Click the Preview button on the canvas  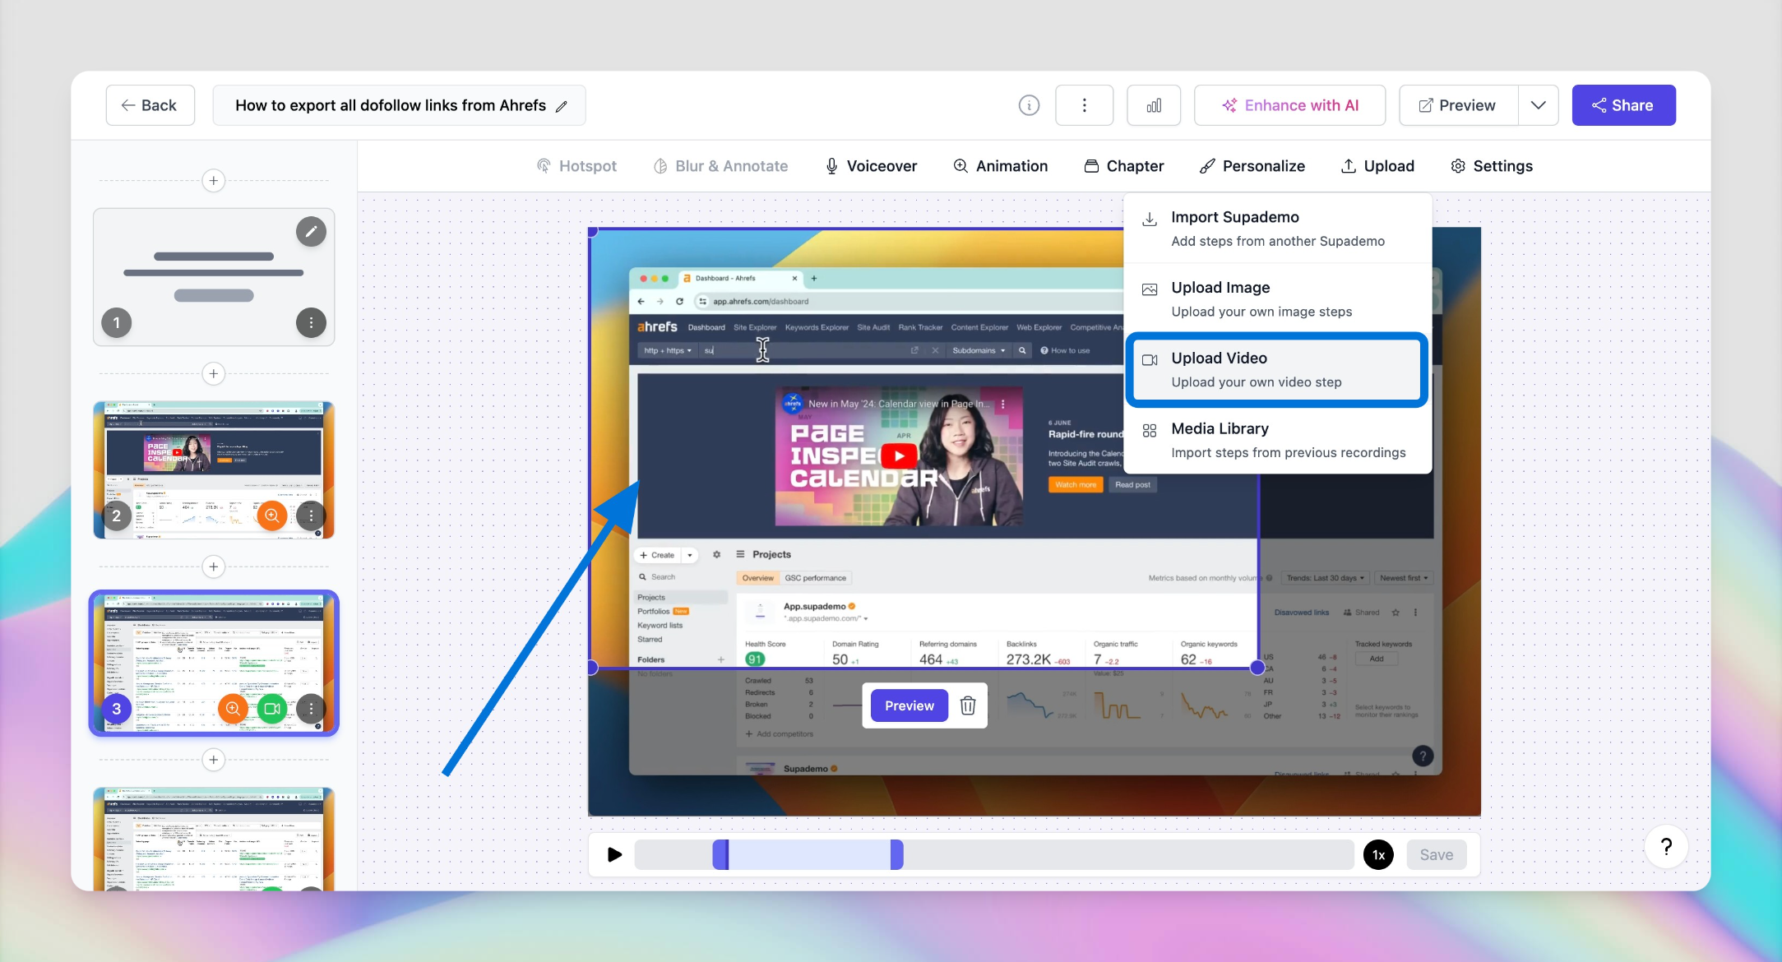(x=910, y=705)
